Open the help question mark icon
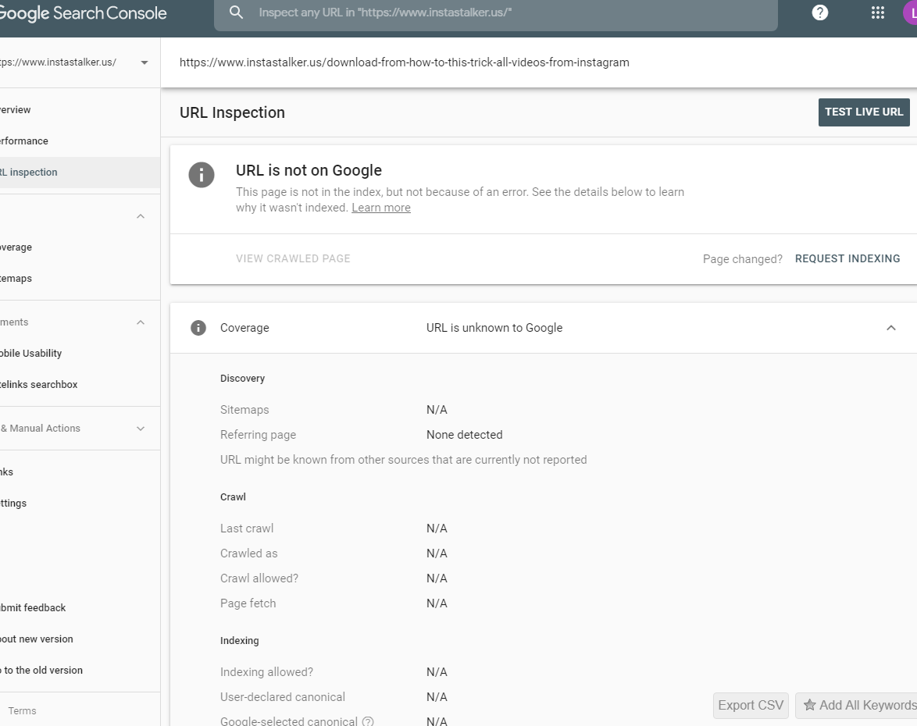 click(820, 12)
